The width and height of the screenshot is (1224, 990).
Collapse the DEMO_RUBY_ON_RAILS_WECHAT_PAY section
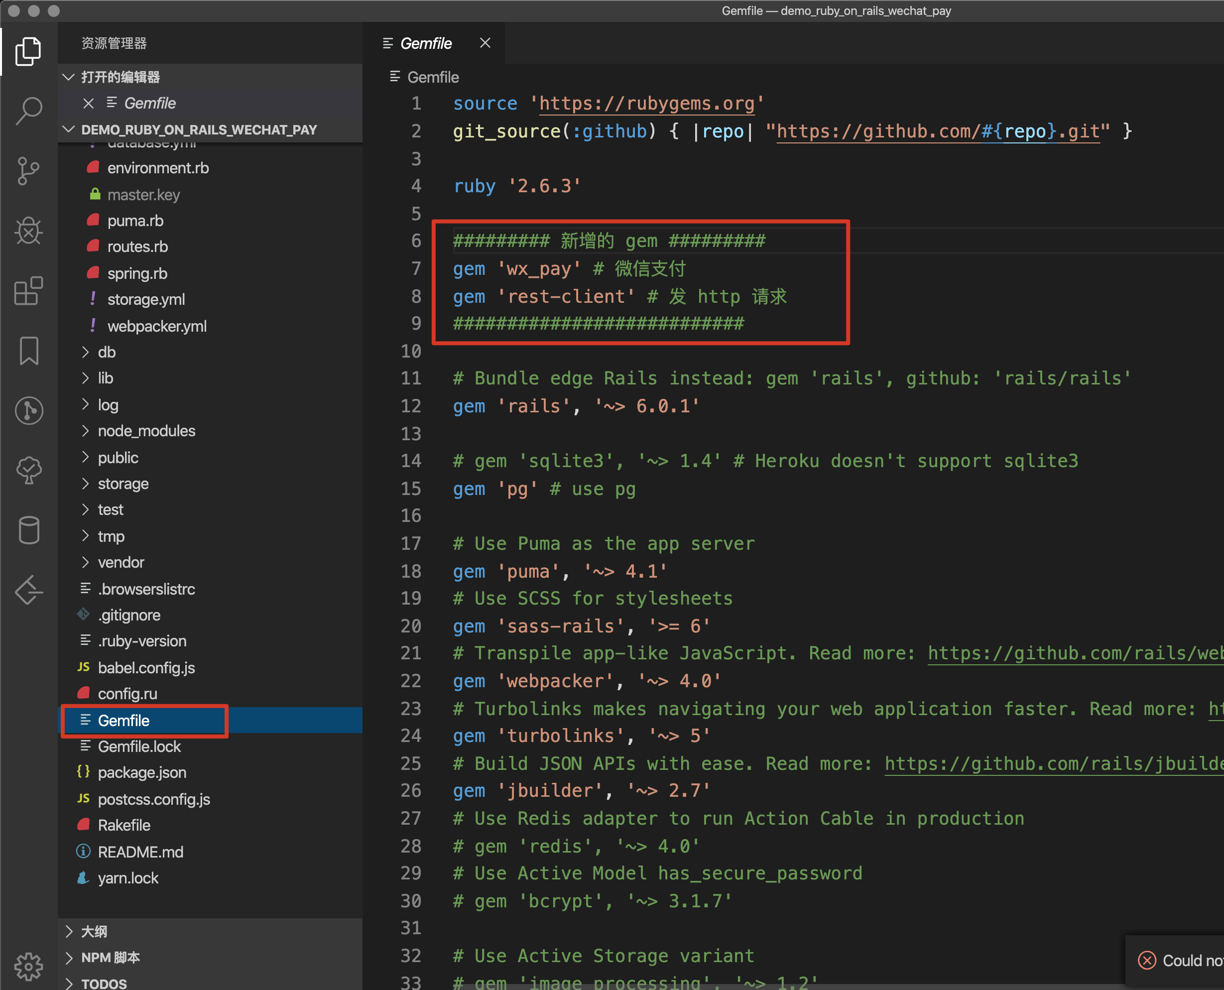pyautogui.click(x=199, y=129)
